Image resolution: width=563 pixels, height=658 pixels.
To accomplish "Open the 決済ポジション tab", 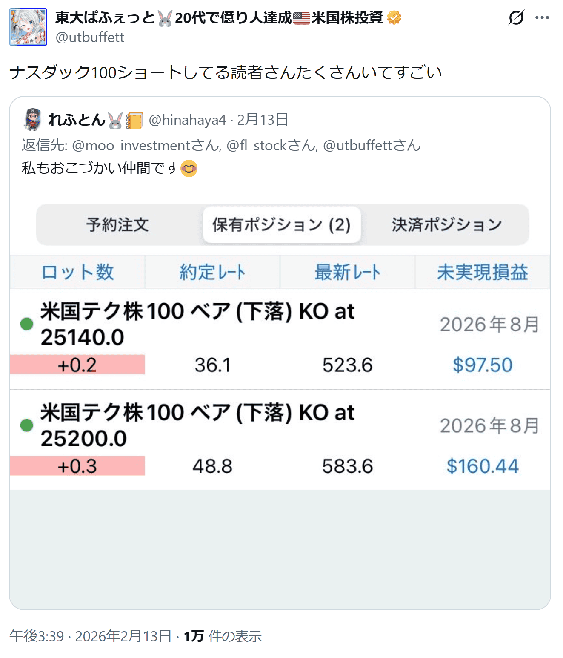I will 446,225.
